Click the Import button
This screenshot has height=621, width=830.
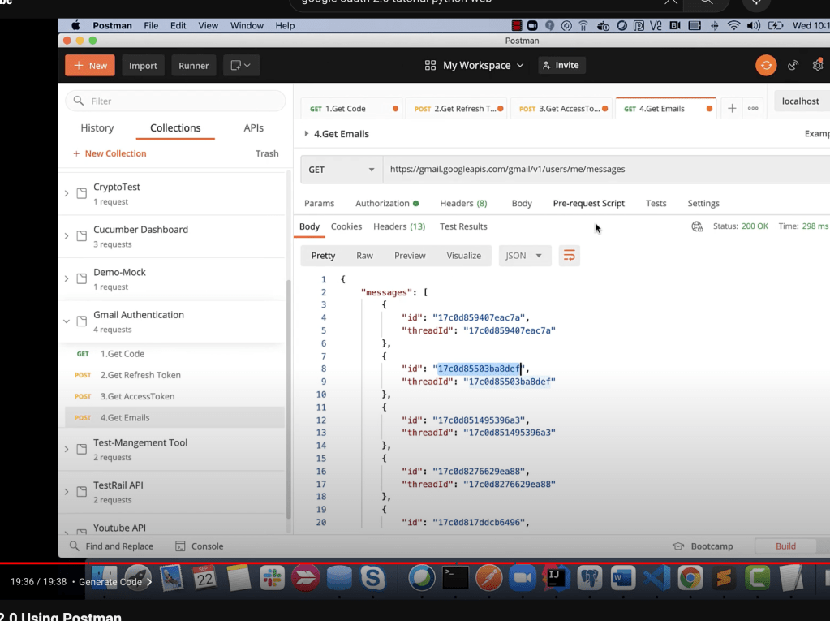[x=143, y=65]
